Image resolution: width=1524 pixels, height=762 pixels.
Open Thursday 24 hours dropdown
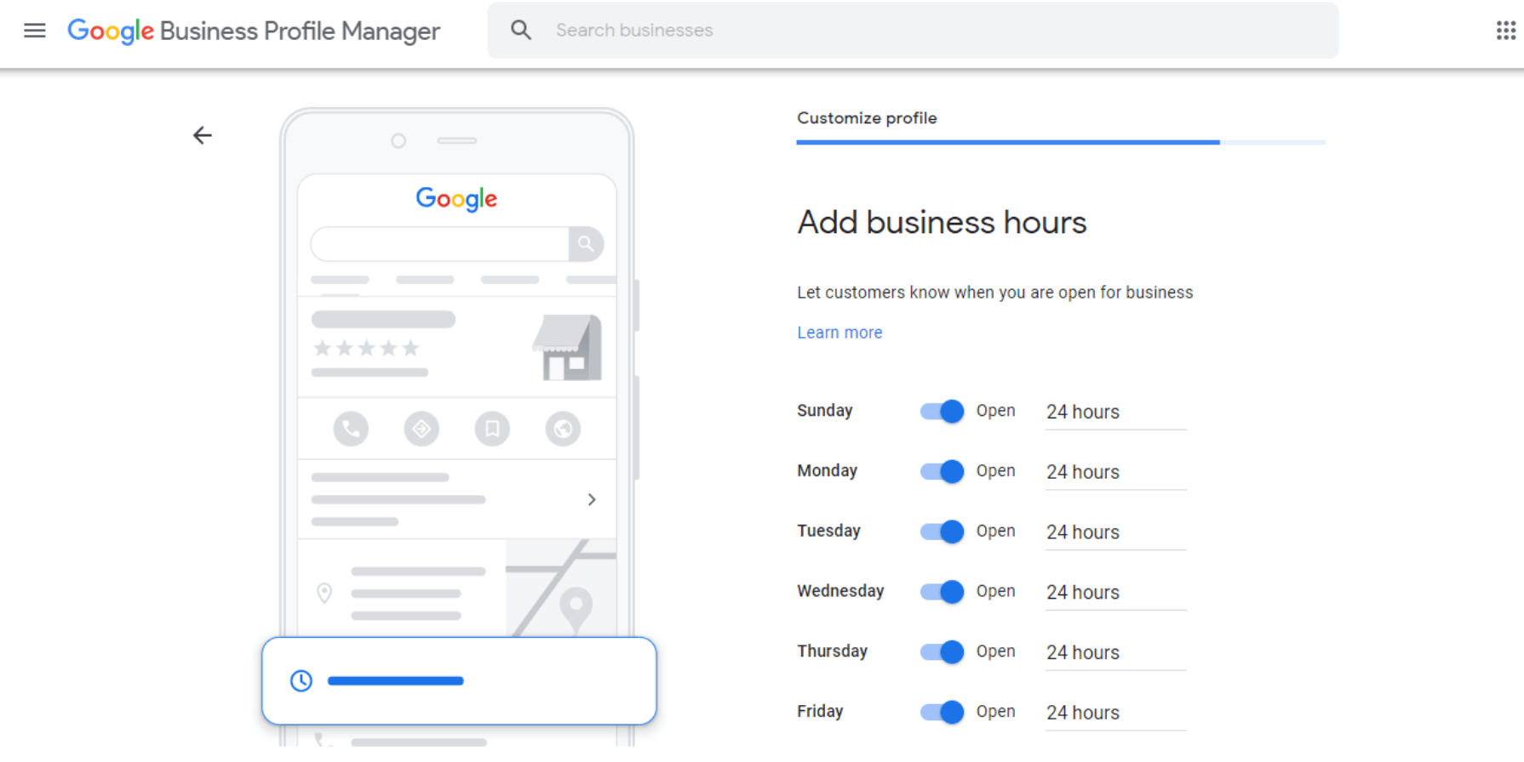[1115, 653]
